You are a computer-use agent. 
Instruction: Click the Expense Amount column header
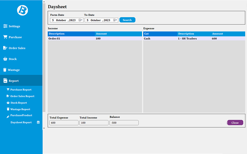[x=228, y=34]
